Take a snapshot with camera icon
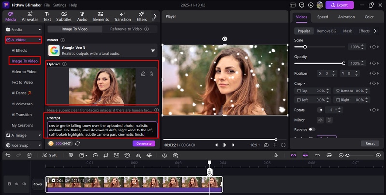Screen dimensions: 386x195 tap(266, 145)
